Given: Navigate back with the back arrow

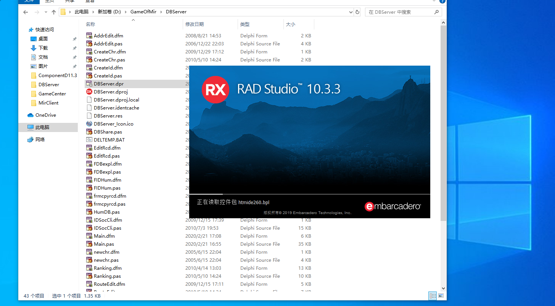Looking at the screenshot, I should pos(25,12).
